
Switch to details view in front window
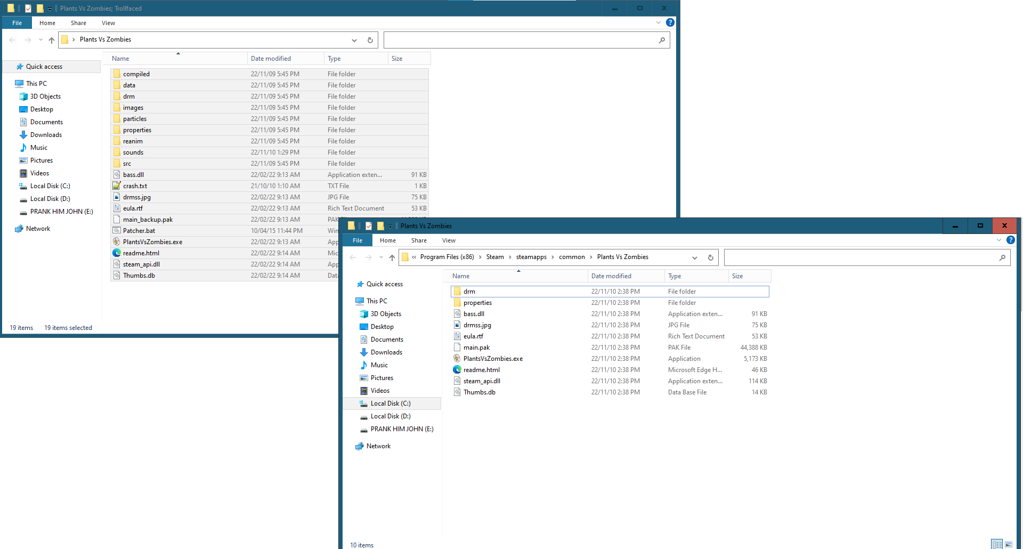(x=997, y=544)
